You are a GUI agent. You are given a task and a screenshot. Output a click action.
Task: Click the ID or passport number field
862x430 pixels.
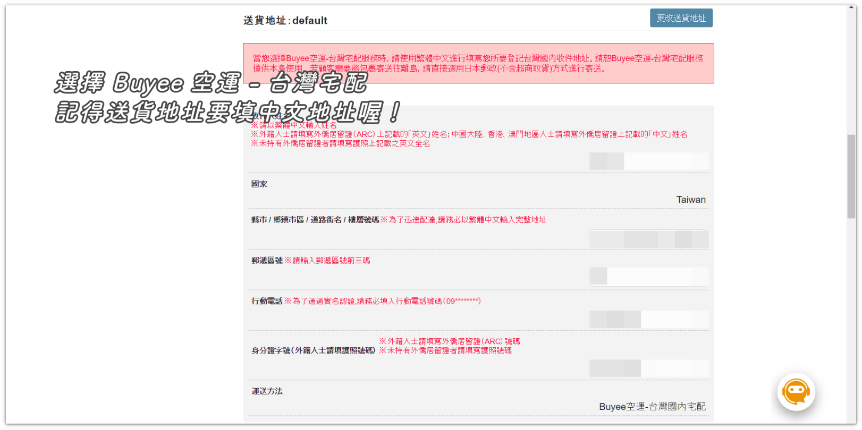(x=649, y=368)
